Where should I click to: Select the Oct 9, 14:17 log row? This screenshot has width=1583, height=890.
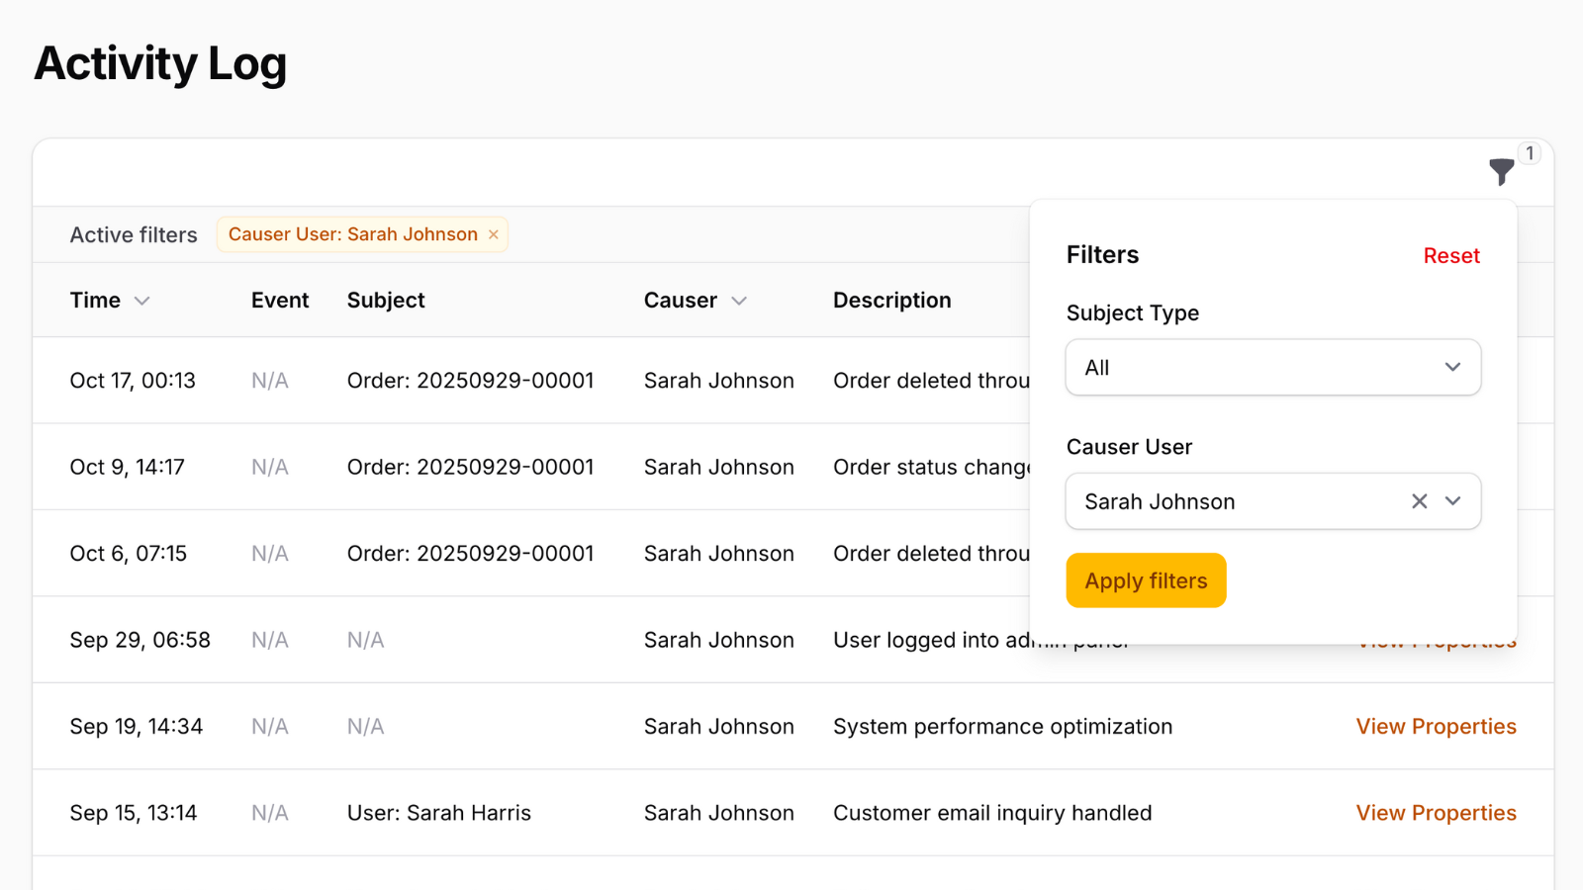(127, 467)
